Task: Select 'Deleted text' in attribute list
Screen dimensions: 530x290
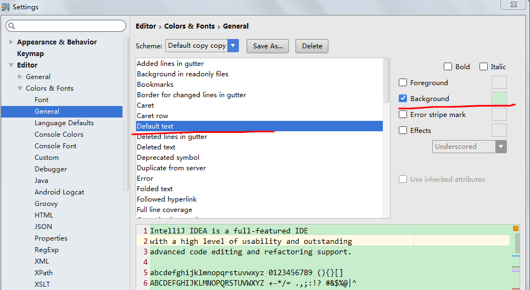Action: point(259,147)
